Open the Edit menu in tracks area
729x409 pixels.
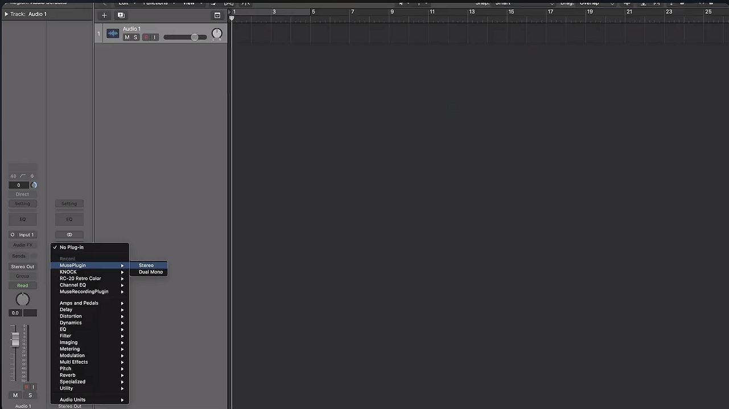click(x=126, y=3)
